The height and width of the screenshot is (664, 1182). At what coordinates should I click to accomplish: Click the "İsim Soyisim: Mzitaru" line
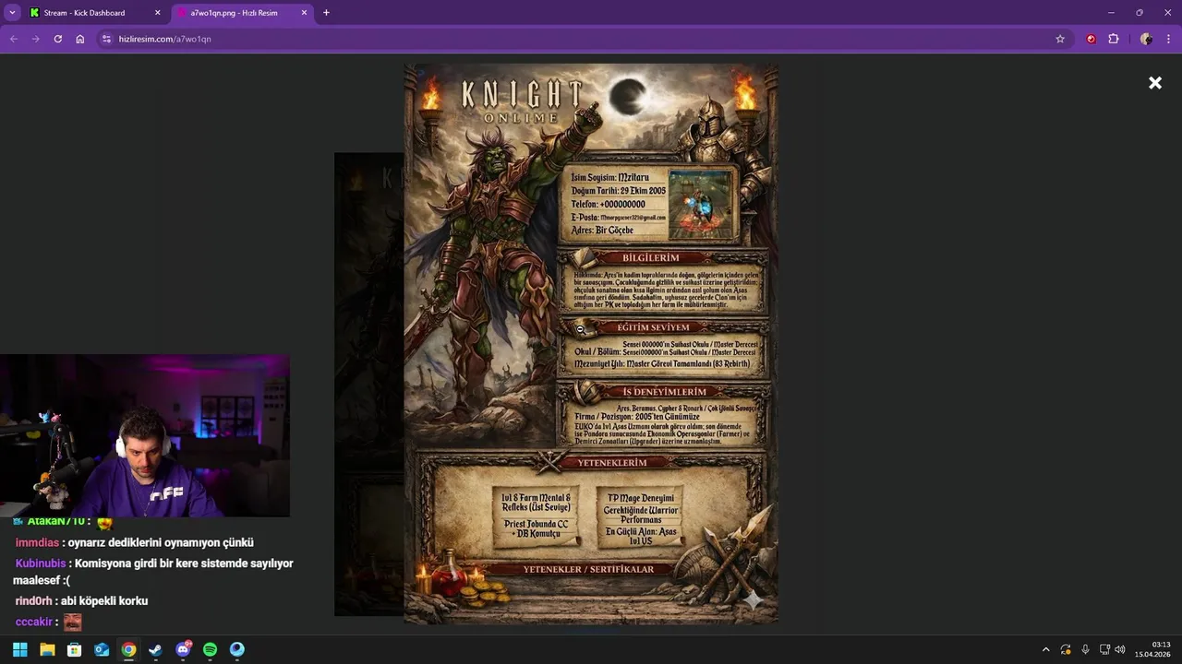pos(610,177)
